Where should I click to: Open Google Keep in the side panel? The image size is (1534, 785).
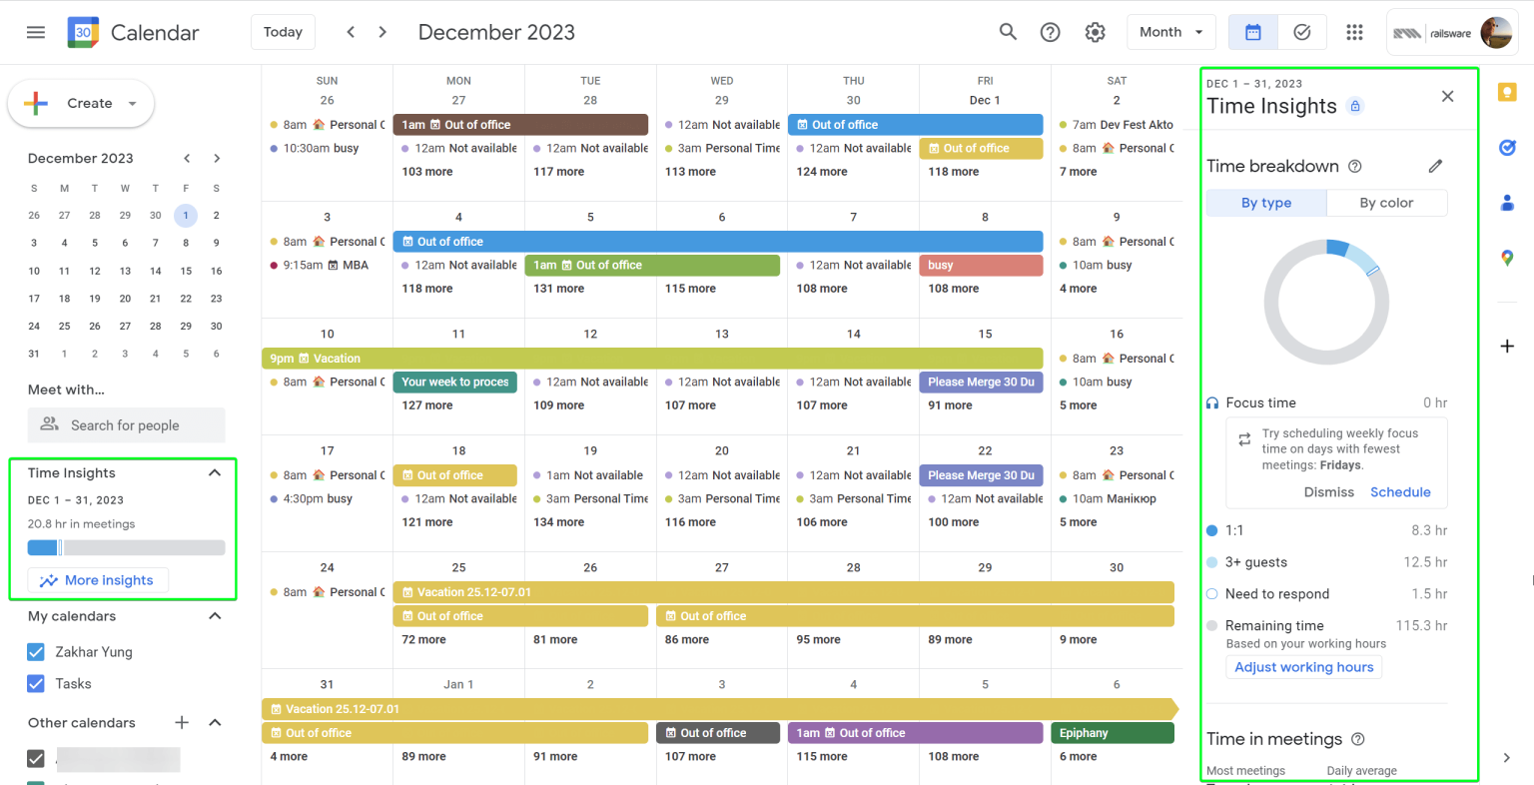pyautogui.click(x=1508, y=92)
